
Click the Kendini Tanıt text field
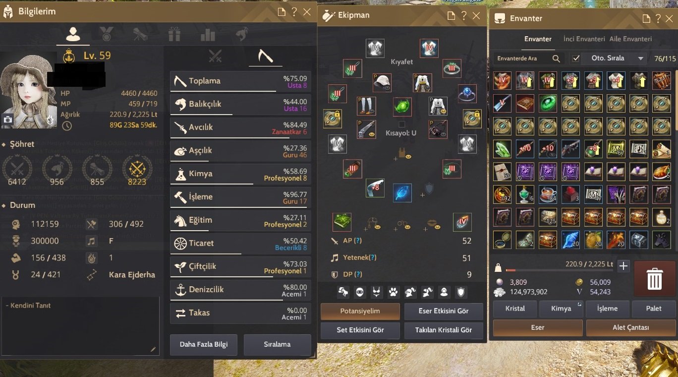pos(81,326)
